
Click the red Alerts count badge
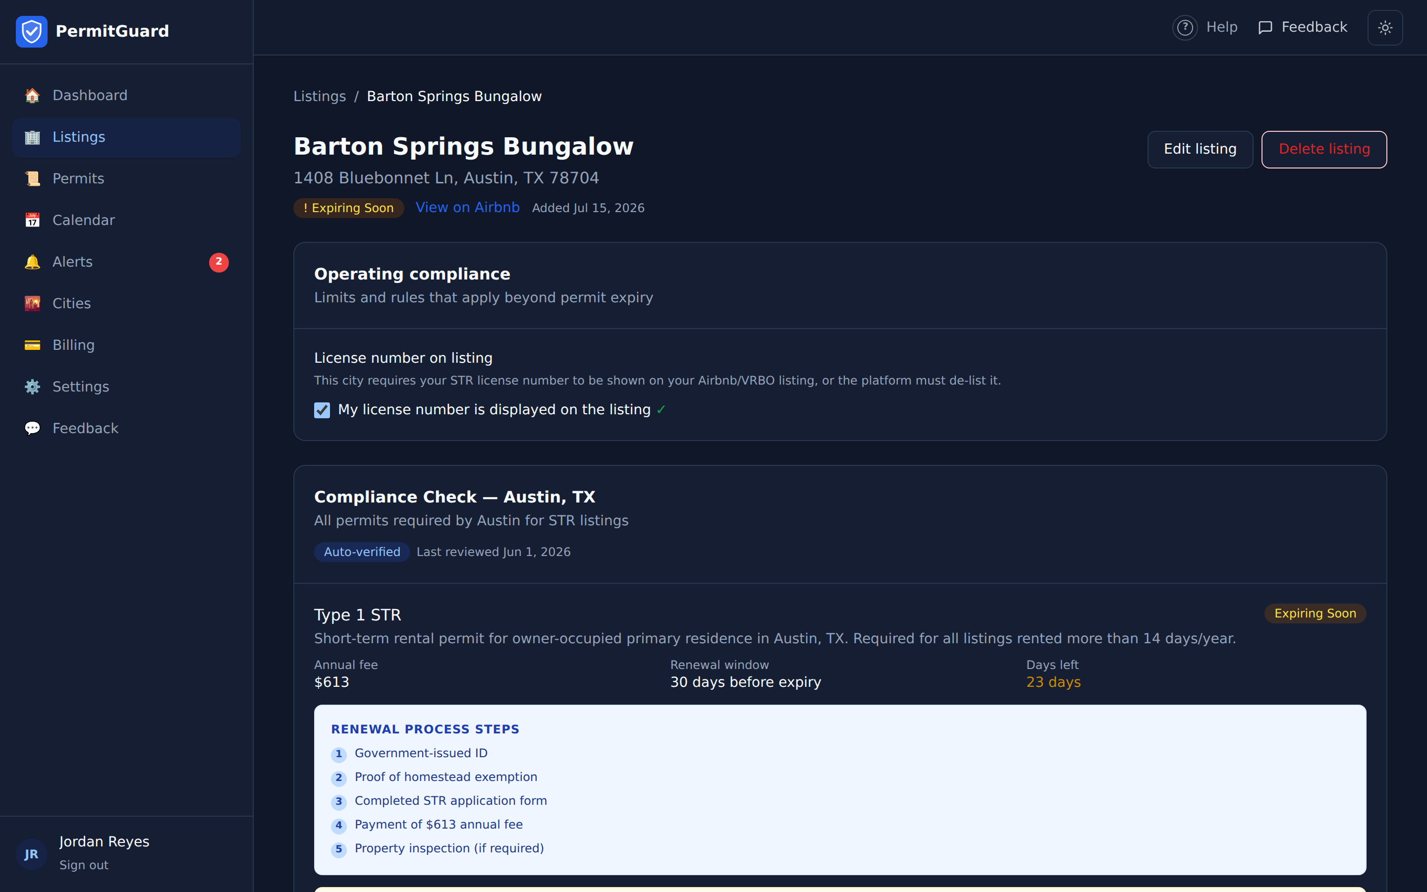click(219, 262)
